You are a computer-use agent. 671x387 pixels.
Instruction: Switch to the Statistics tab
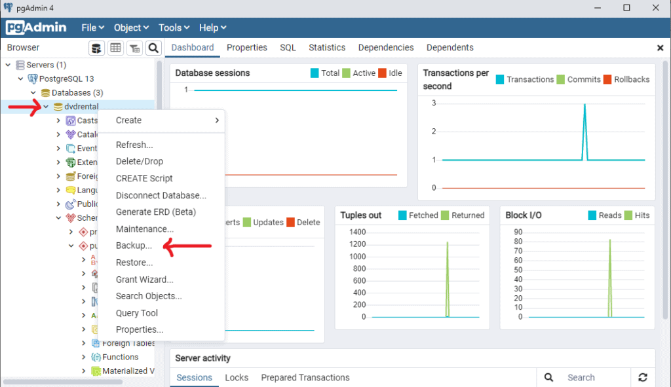point(327,47)
